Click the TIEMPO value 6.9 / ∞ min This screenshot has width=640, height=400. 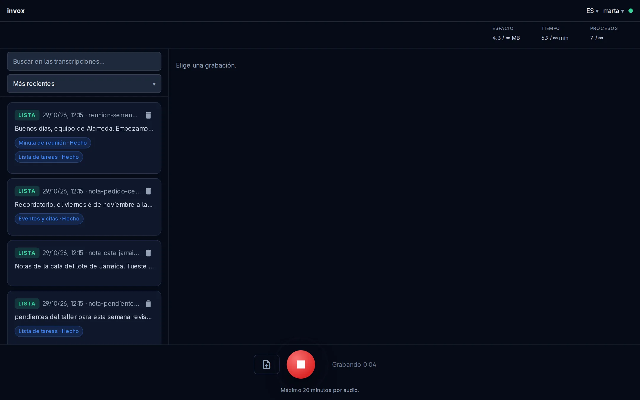[555, 38]
